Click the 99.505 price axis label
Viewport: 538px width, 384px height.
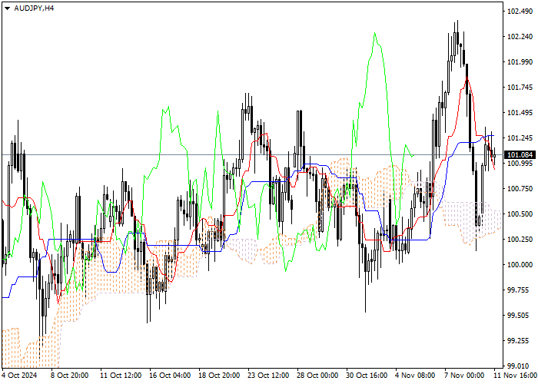(x=518, y=316)
